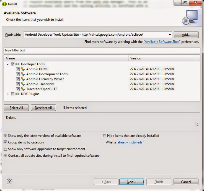Click the NDK Plugins category icon

click(x=17, y=94)
